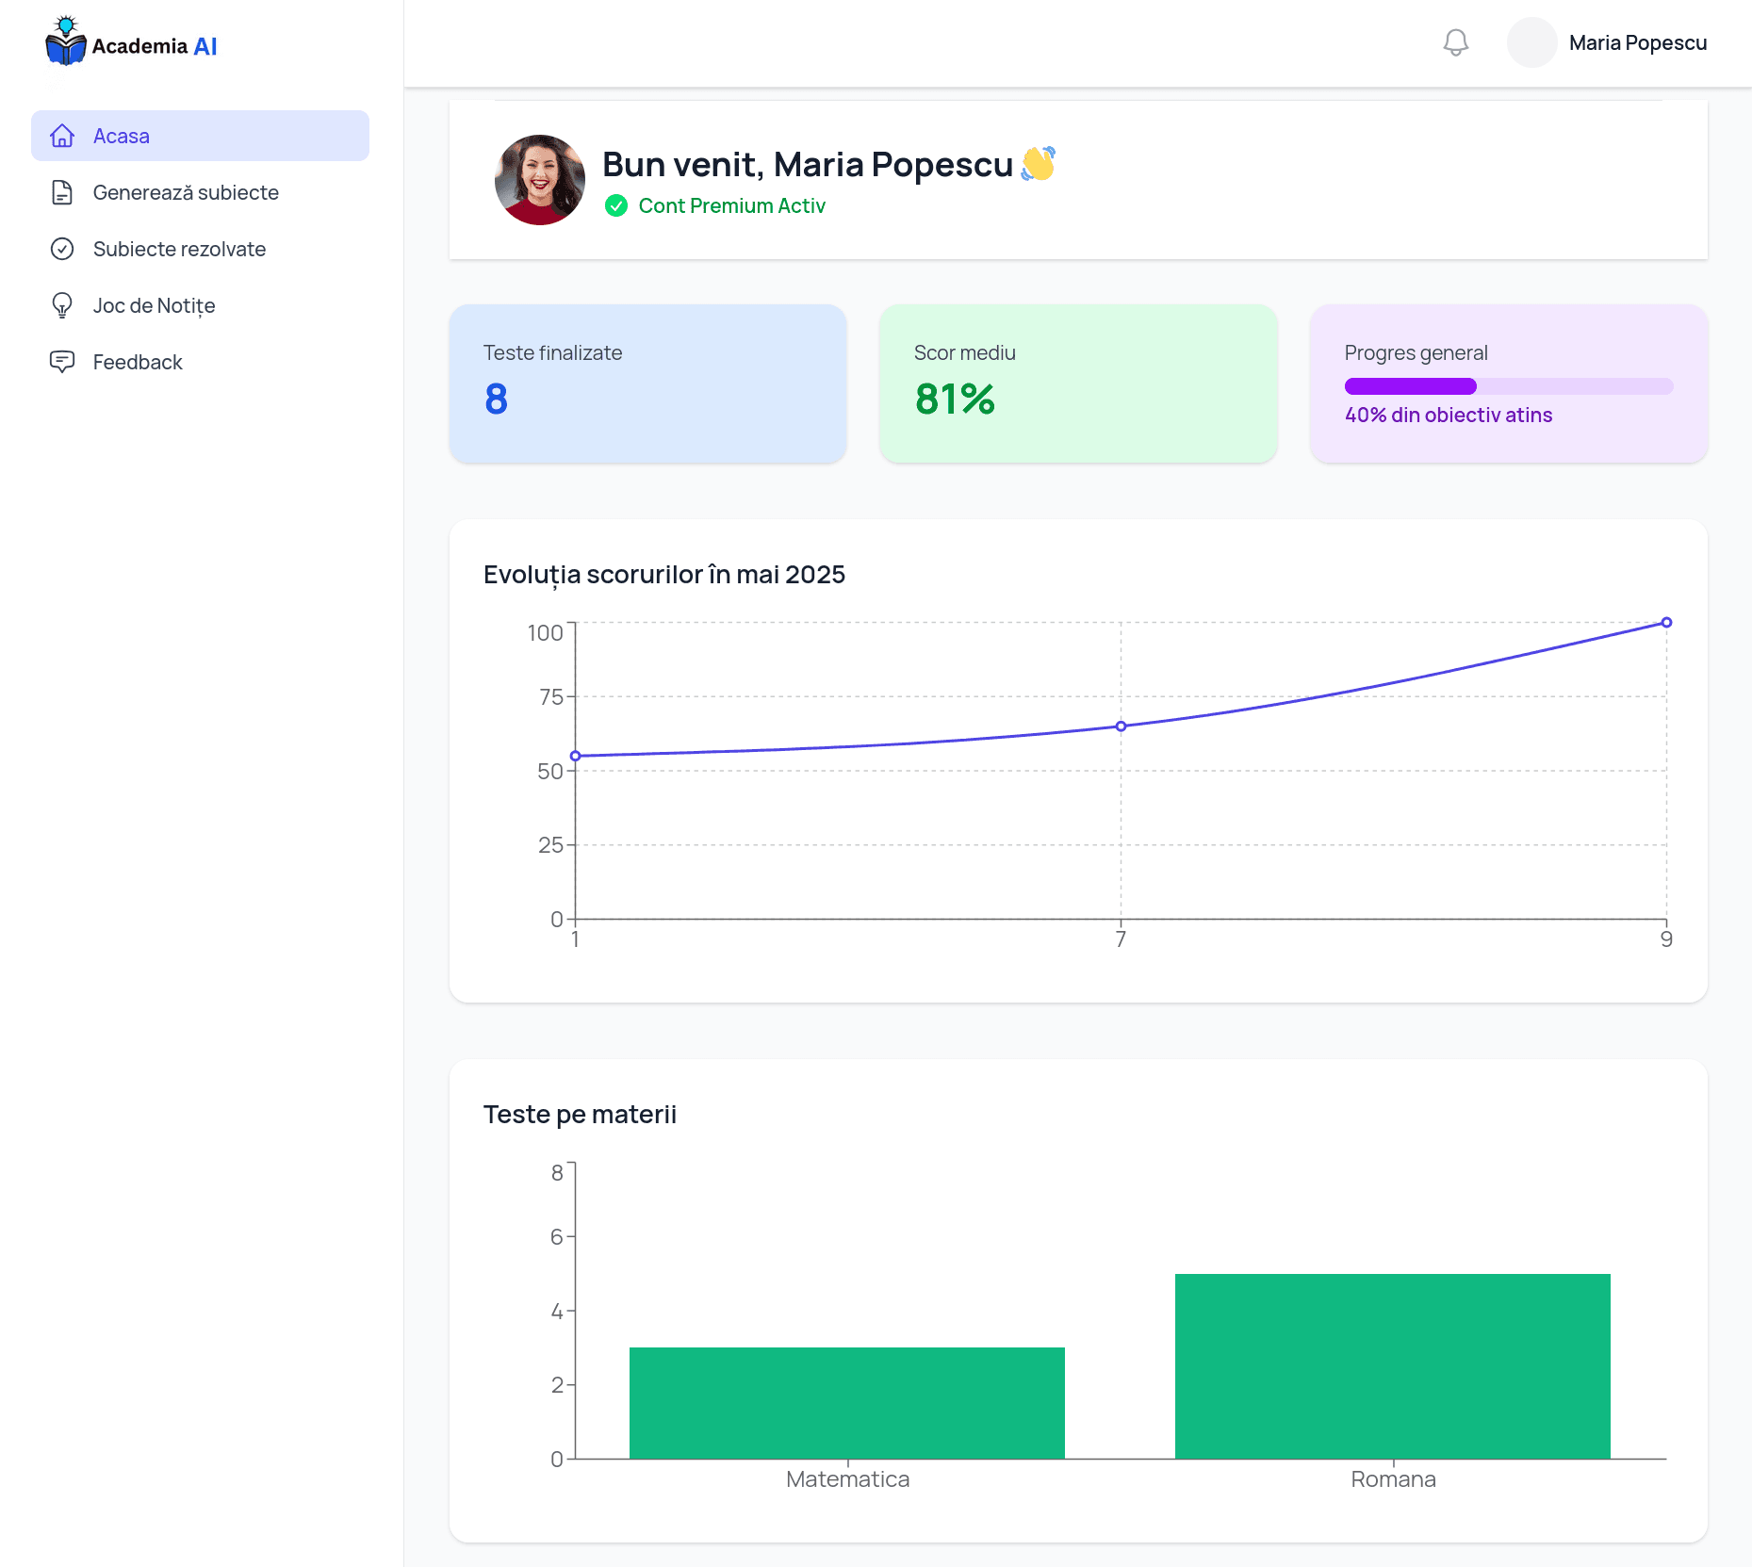
Task: Click the speech bubble Feedback icon
Action: [62, 362]
